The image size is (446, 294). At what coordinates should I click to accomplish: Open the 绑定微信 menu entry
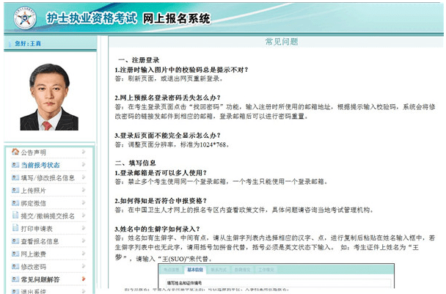point(33,204)
